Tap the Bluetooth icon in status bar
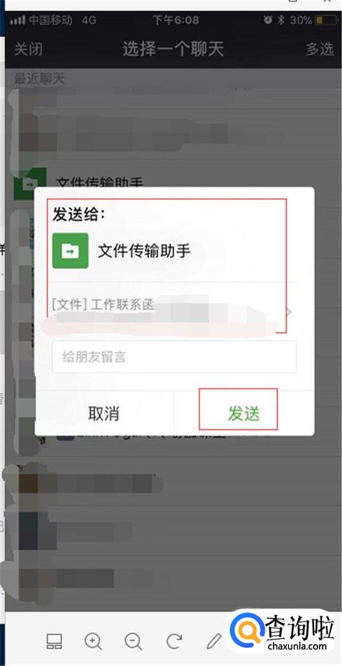The image size is (342, 666). pos(280,20)
